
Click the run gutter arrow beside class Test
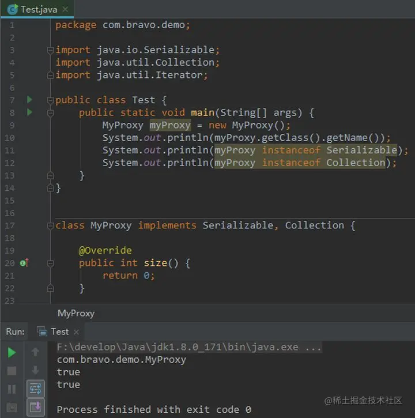pos(29,100)
